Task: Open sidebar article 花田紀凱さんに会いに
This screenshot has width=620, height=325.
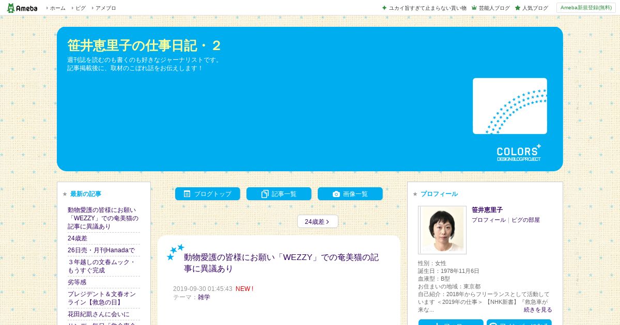Action: [99, 314]
